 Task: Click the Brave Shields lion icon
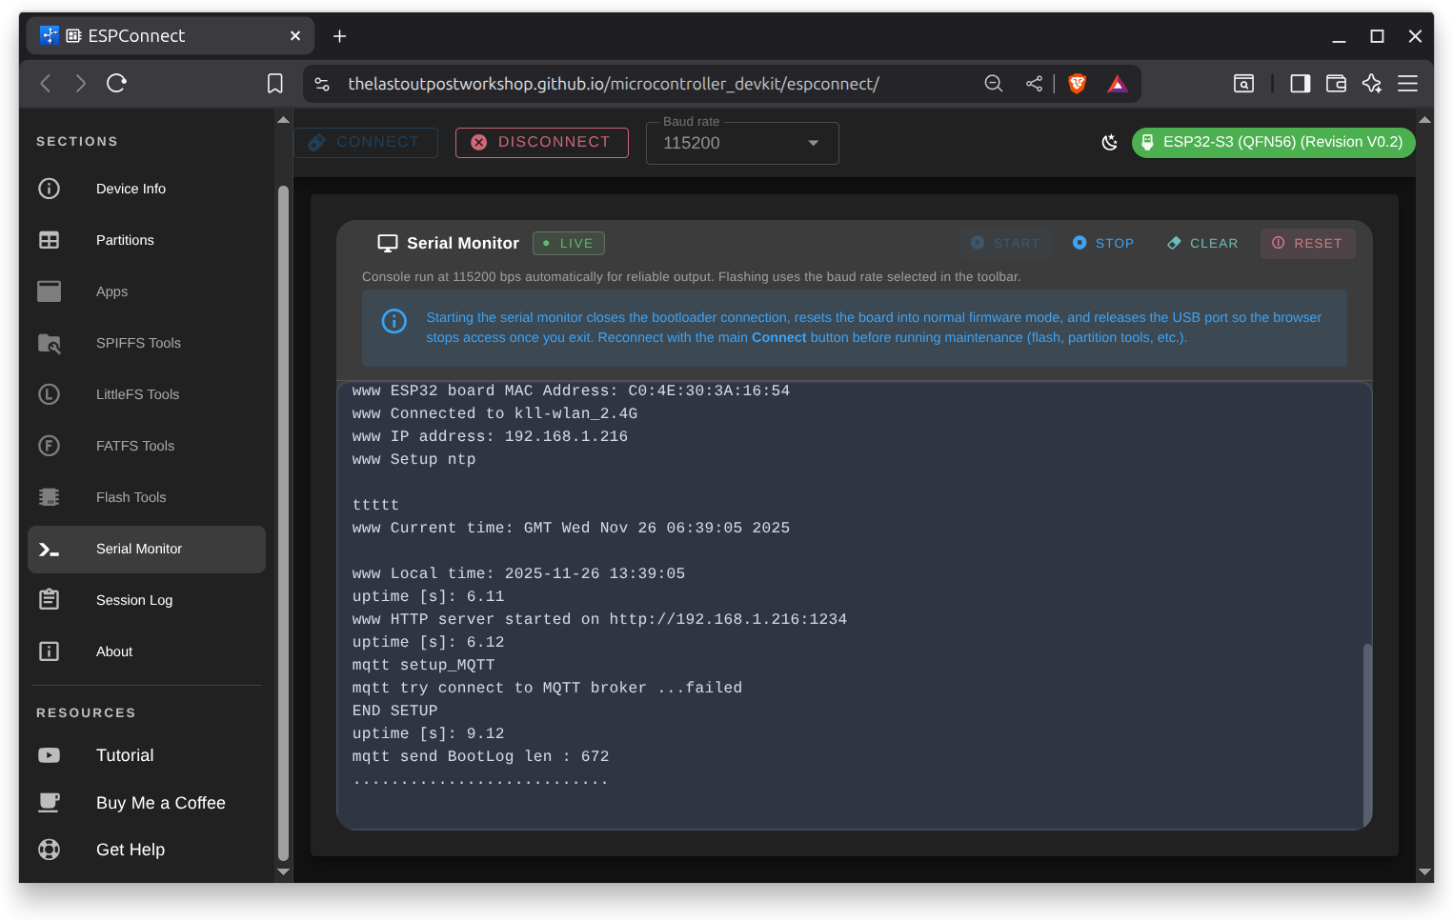[x=1078, y=84]
